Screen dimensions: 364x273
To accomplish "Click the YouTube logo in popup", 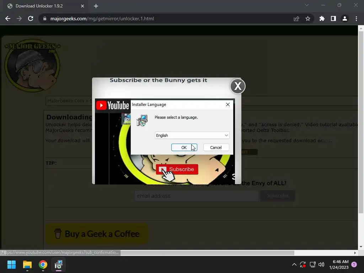I will point(113,105).
